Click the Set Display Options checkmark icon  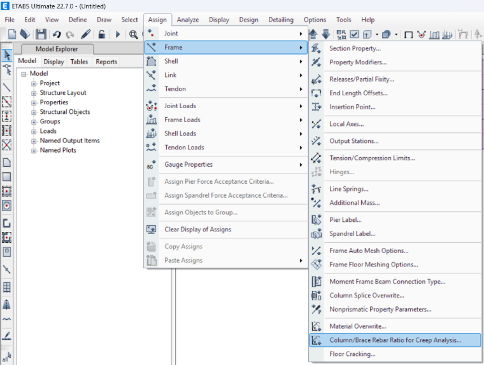point(354,34)
